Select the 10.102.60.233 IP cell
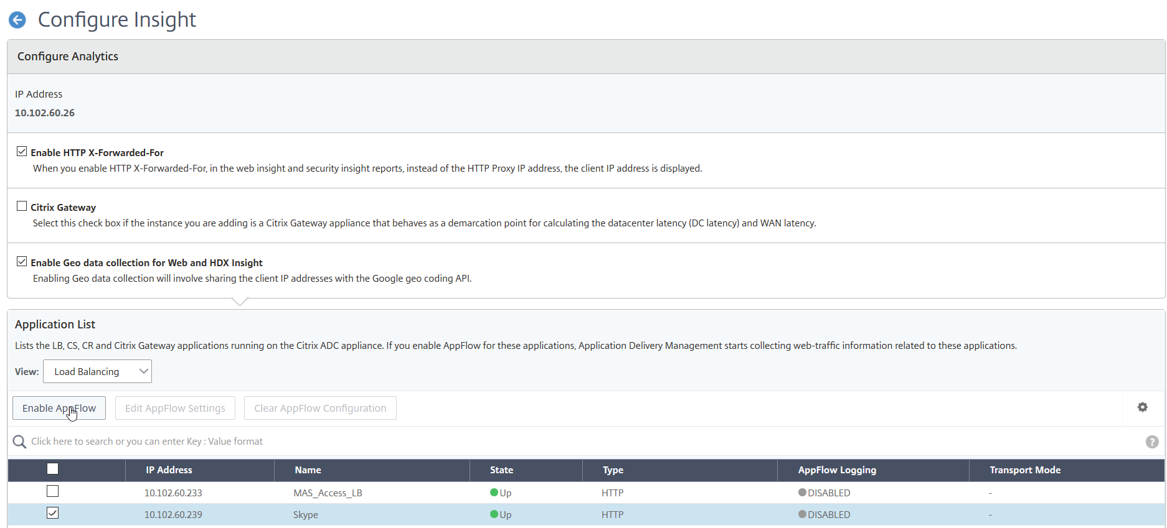 (x=173, y=493)
